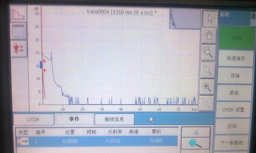Click the 0.000 cumulative value

coord(156,141)
